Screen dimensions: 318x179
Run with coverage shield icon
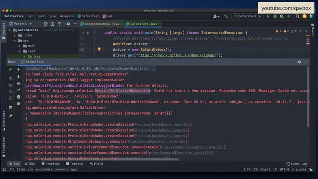coord(282,16)
